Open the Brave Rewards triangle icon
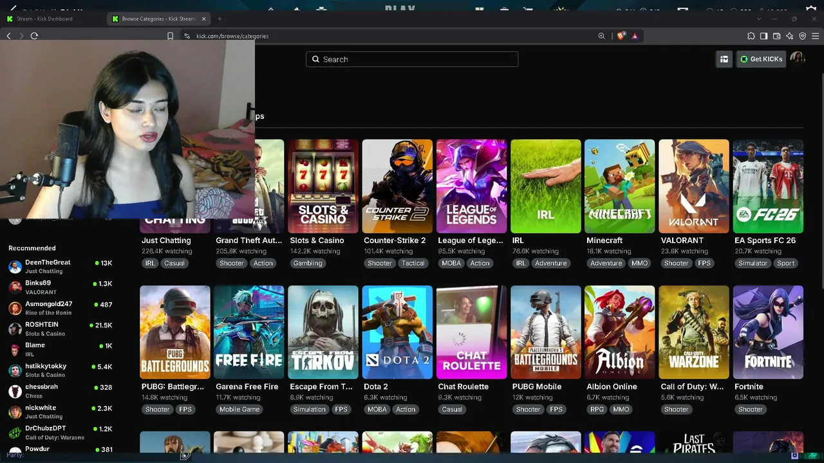Image resolution: width=824 pixels, height=463 pixels. point(635,36)
